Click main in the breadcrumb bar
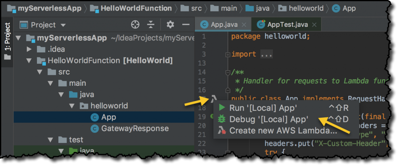The image size is (398, 165). [x=223, y=9]
